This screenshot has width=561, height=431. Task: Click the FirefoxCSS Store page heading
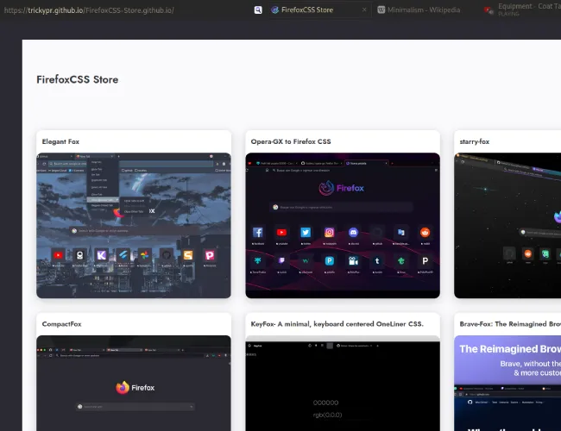click(x=77, y=79)
